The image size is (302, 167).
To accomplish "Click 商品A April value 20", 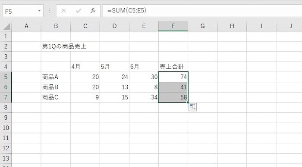I will click(85, 77).
